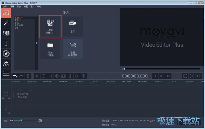205x129 pixels.
Task: Click the 00:10:00 mark on timeline ruler
Action: click(95, 82)
